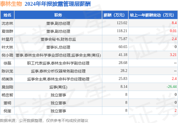Click 沈志林's position 董事,副总经理
This screenshot has height=123, width=178.
58,23
